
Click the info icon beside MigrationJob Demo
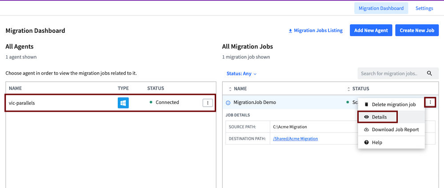(228, 103)
